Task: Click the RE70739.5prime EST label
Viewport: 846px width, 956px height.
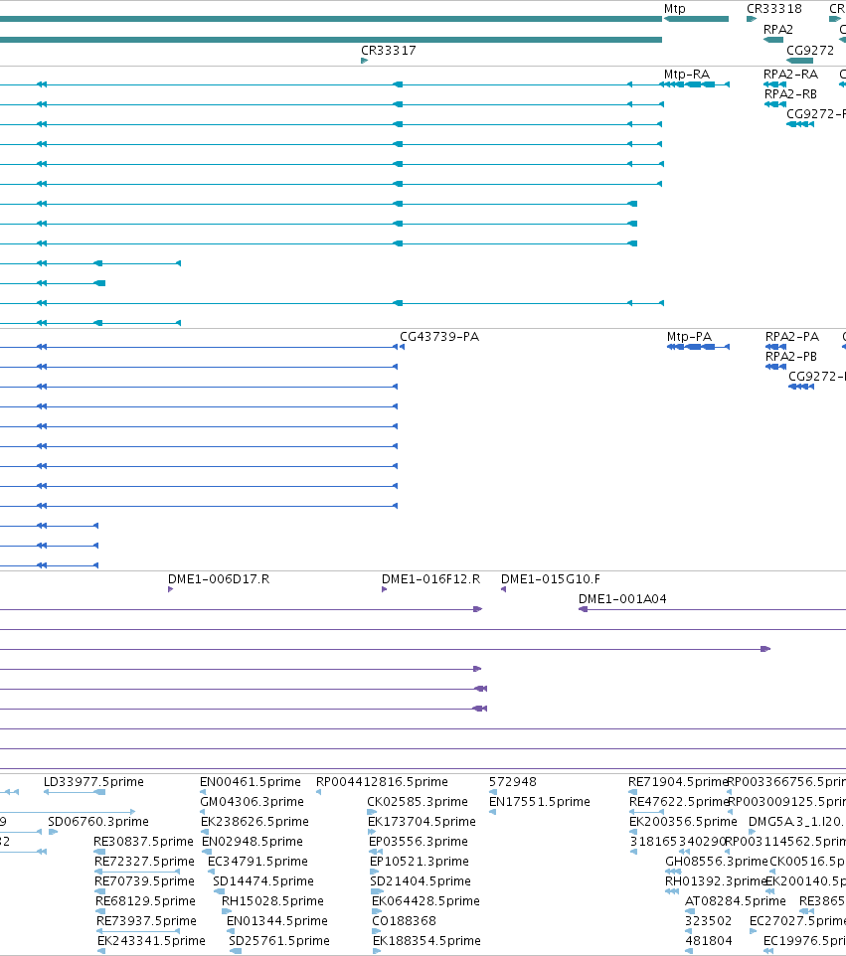Action: pyautogui.click(x=144, y=881)
